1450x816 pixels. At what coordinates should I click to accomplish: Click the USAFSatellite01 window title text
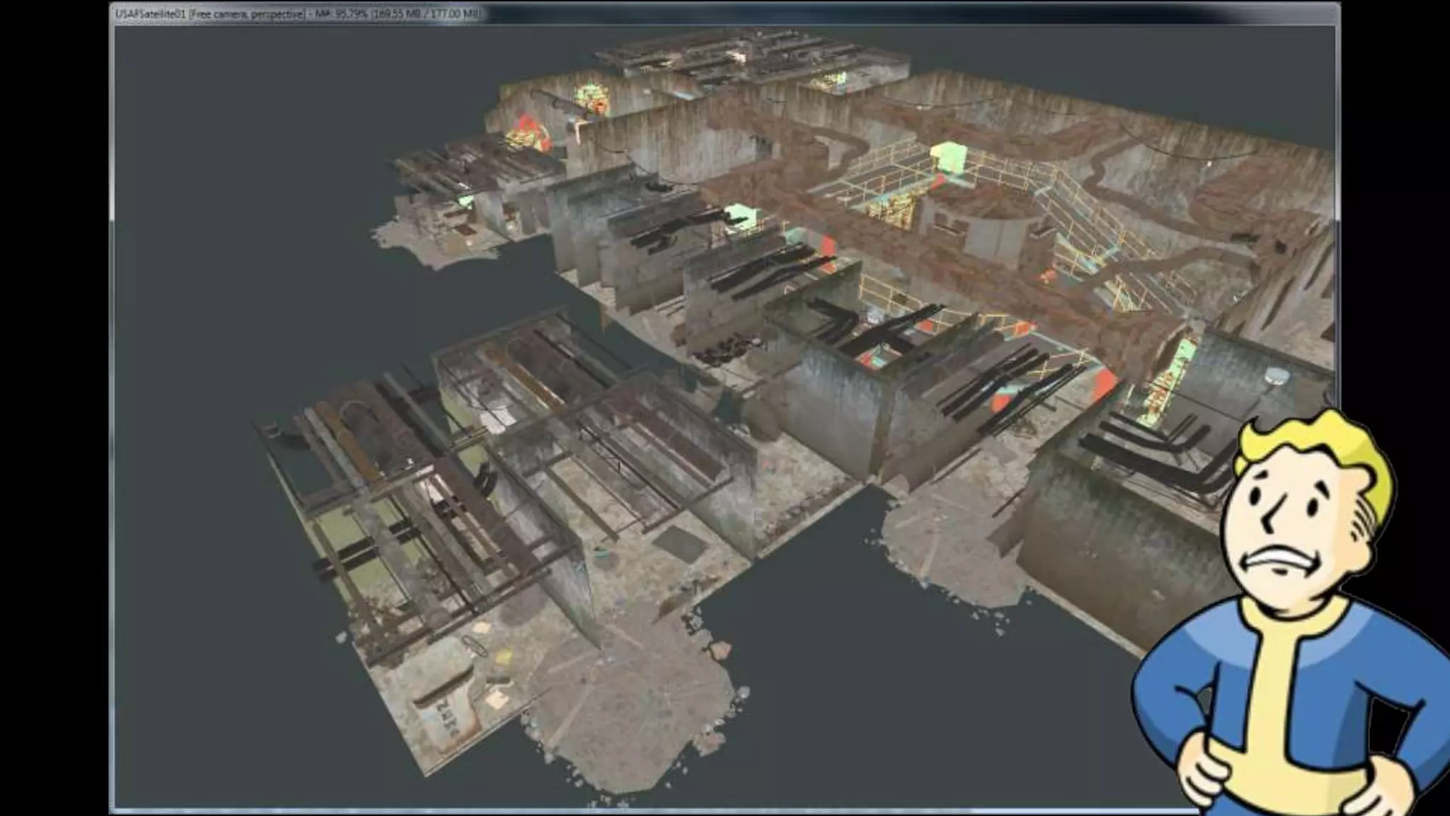point(150,14)
